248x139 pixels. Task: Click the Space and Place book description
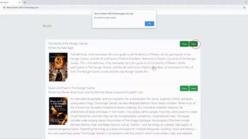click(123, 116)
